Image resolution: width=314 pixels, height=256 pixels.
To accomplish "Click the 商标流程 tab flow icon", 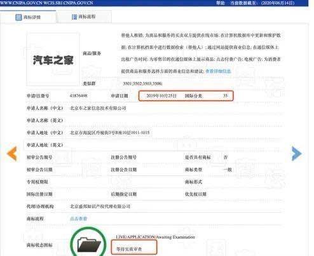I will (x=74, y=17).
